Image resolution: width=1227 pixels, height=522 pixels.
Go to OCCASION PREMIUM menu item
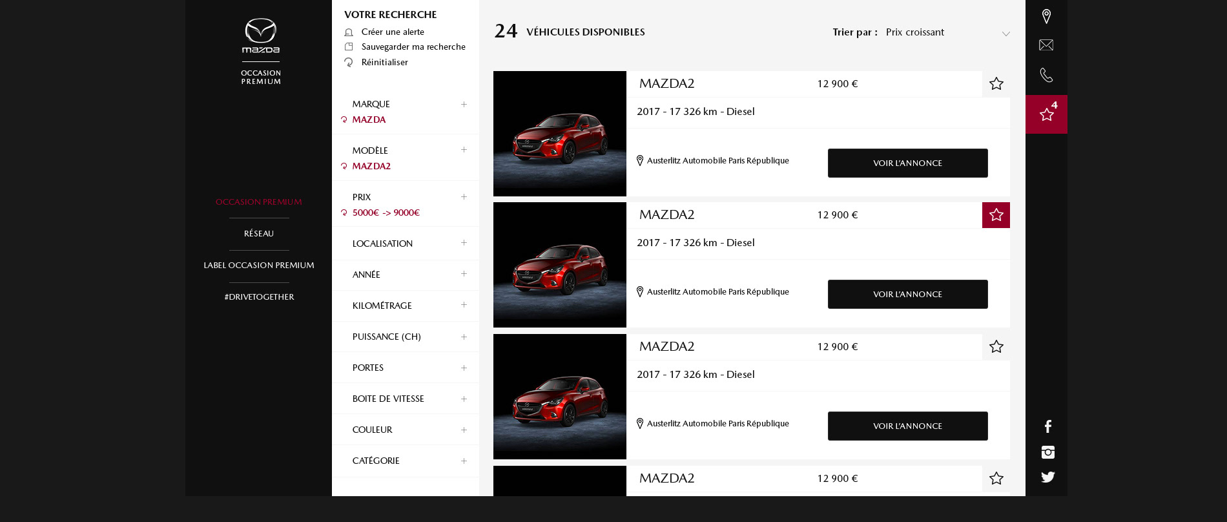pos(259,202)
